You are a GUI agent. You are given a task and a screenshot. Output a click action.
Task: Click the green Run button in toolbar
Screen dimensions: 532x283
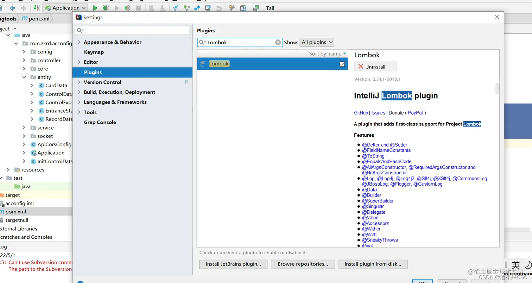click(95, 8)
